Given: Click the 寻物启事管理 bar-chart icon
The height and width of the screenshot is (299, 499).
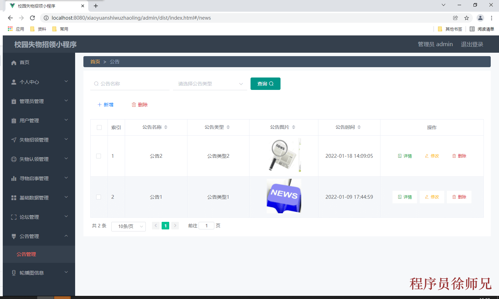Looking at the screenshot, I should [13, 178].
